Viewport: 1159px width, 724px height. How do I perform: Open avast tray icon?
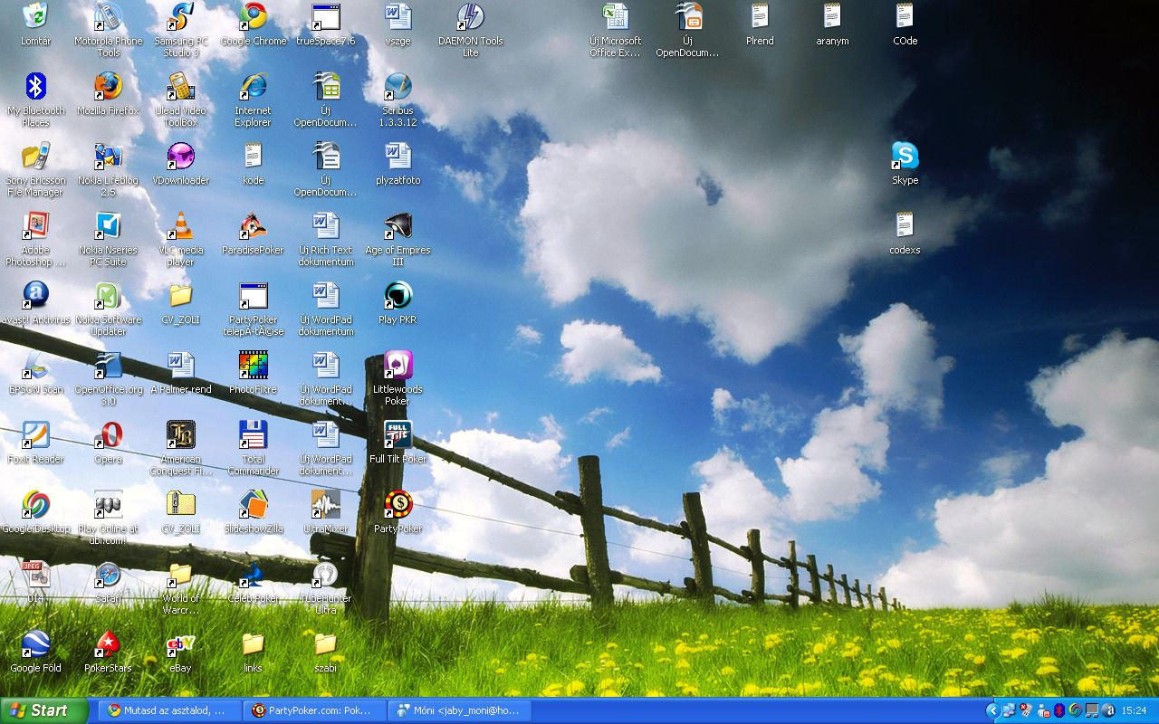[1108, 711]
